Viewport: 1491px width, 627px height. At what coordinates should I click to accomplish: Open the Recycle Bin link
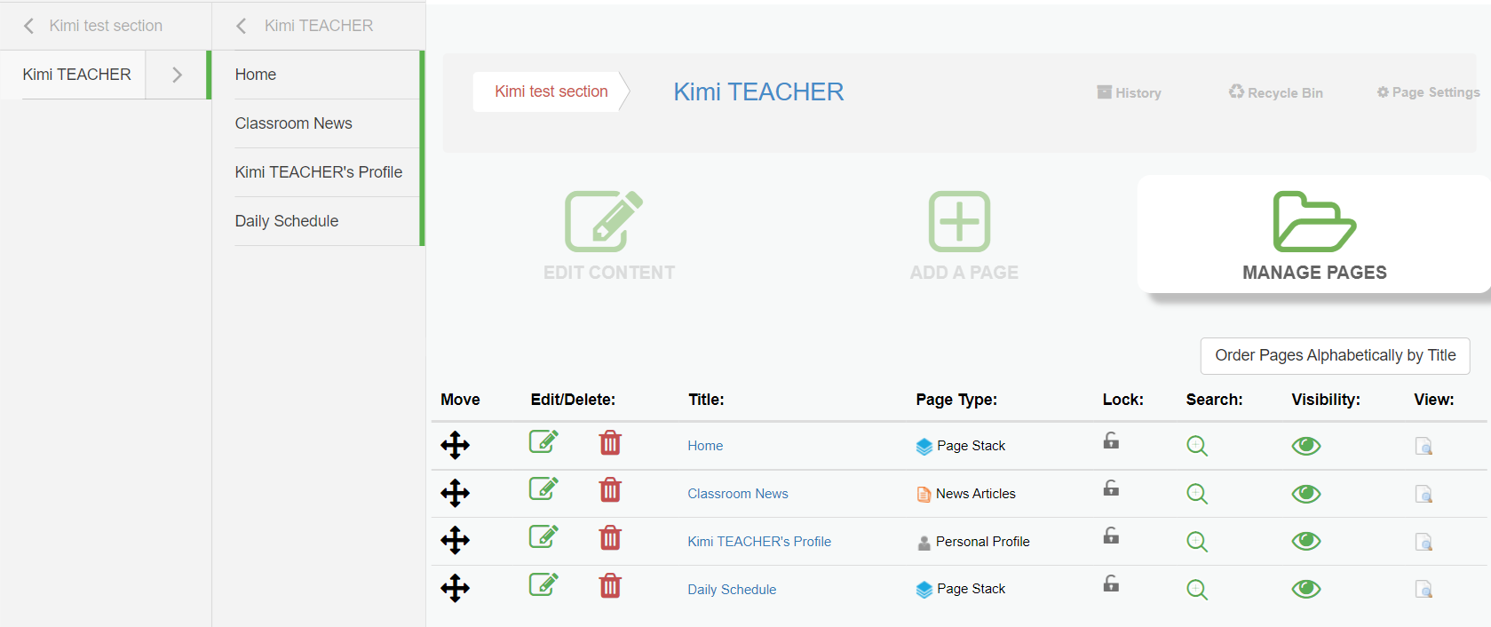point(1276,92)
